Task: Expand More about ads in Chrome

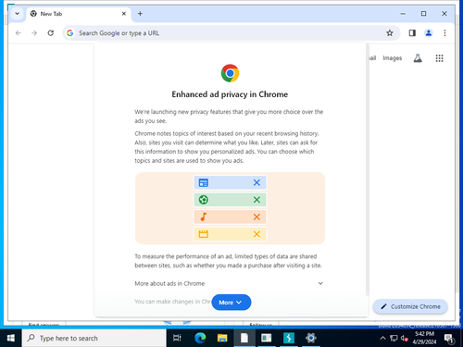Action: click(x=229, y=283)
